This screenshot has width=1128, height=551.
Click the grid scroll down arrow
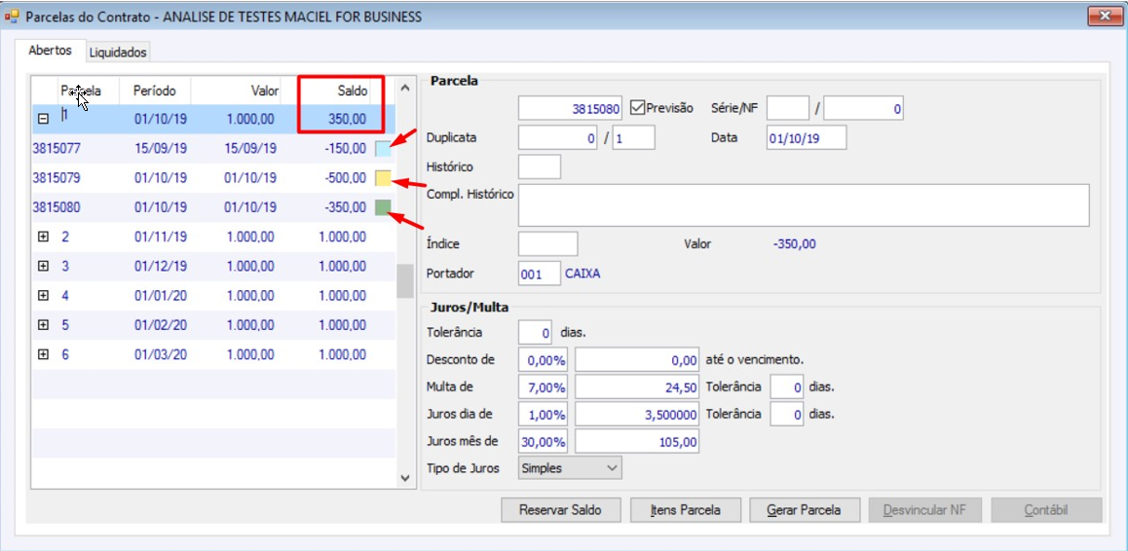(x=404, y=478)
